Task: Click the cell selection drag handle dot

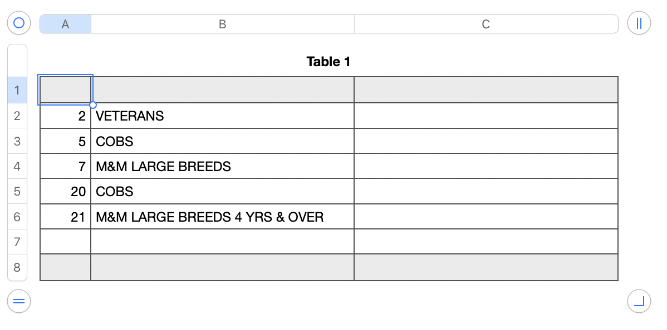Action: pyautogui.click(x=93, y=105)
